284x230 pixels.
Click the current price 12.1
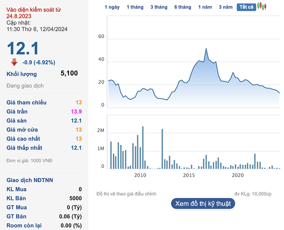[x=23, y=48]
